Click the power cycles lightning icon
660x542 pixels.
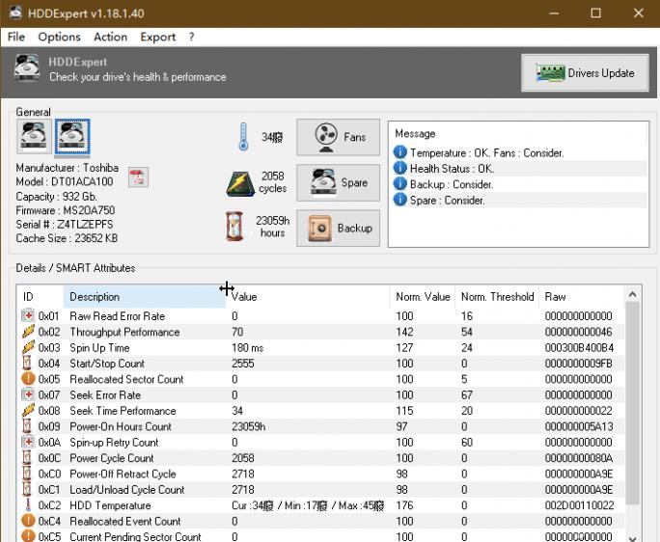240,184
